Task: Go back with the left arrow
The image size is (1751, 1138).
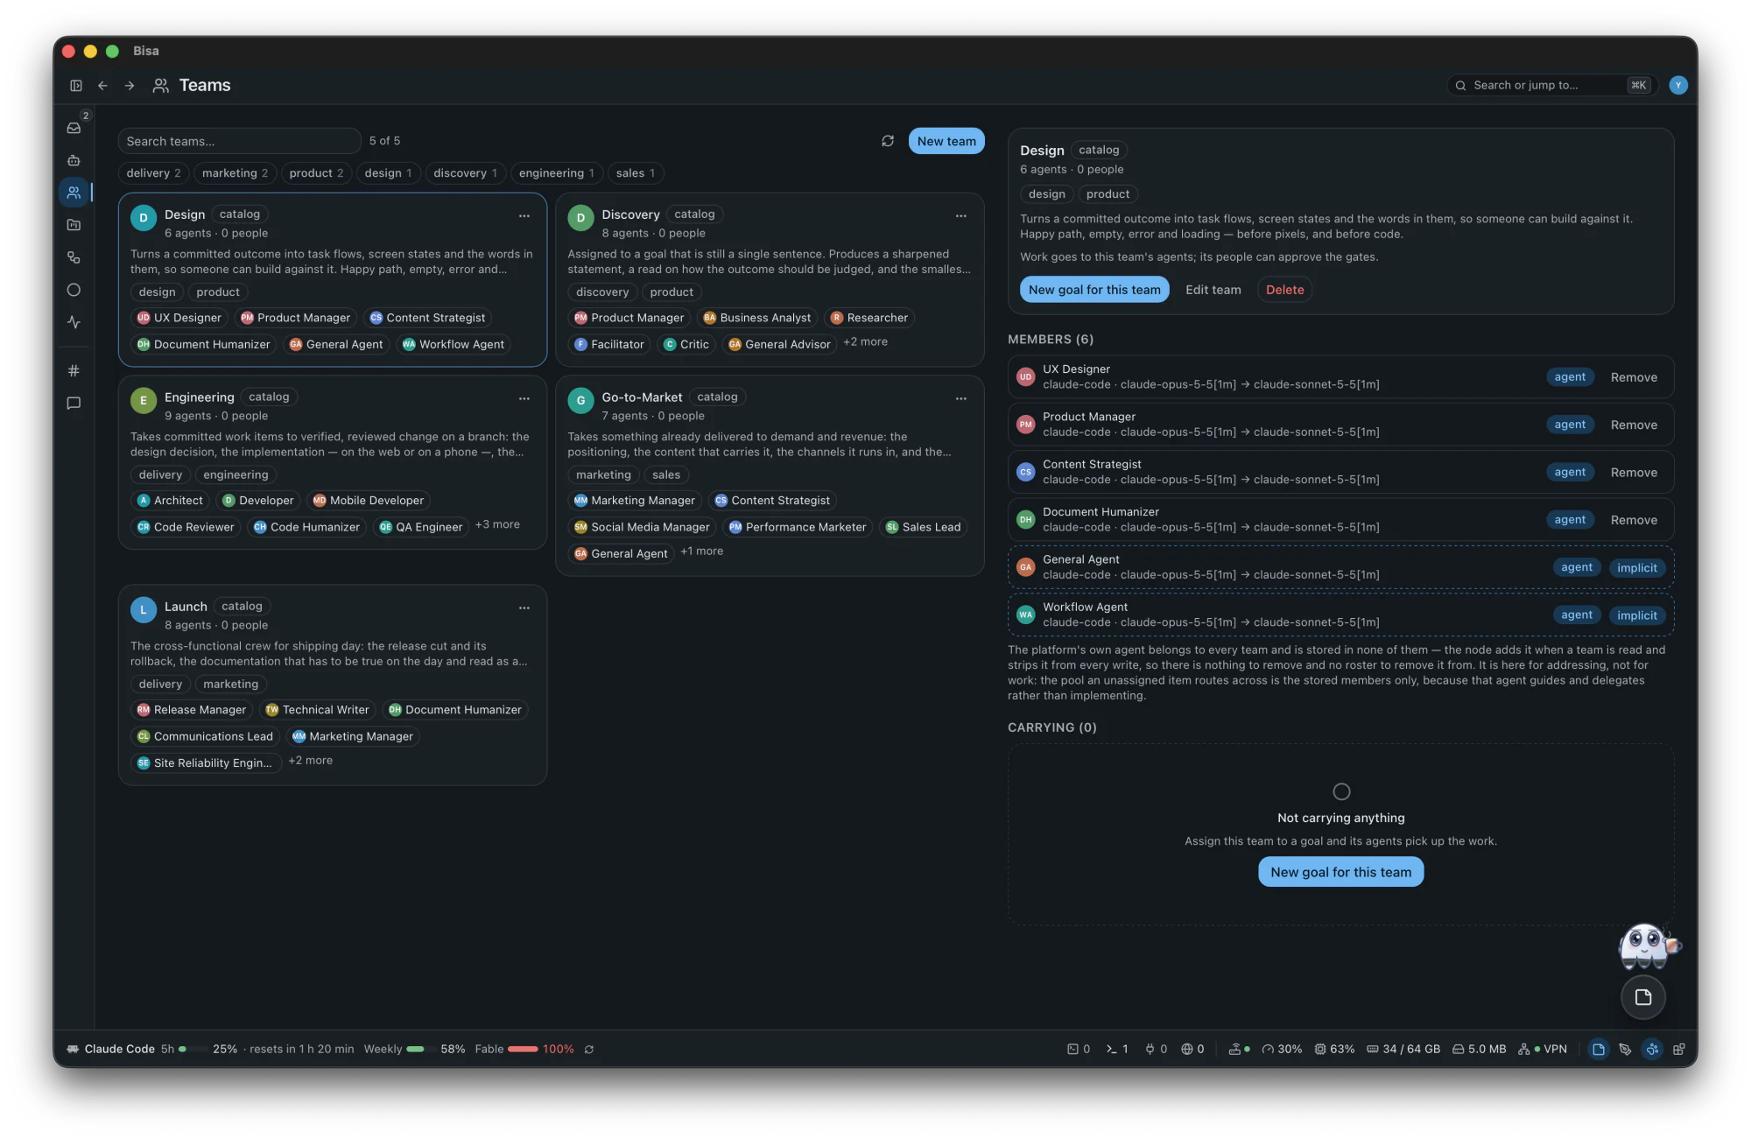Action: click(103, 86)
